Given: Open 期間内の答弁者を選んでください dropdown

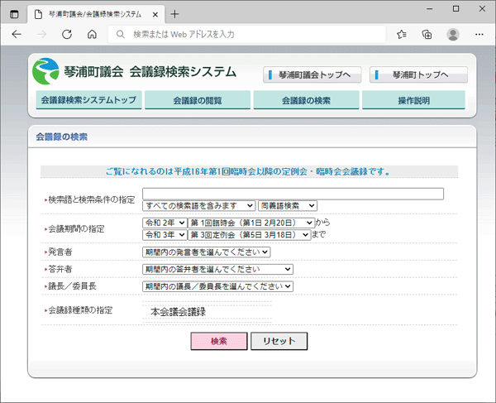Looking at the screenshot, I should tap(217, 269).
